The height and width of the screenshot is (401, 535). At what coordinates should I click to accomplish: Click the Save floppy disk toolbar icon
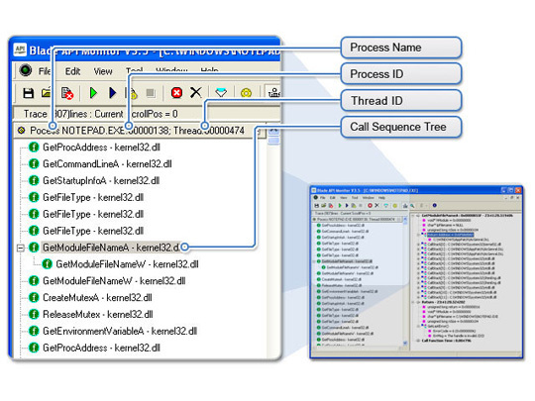pyautogui.click(x=29, y=93)
